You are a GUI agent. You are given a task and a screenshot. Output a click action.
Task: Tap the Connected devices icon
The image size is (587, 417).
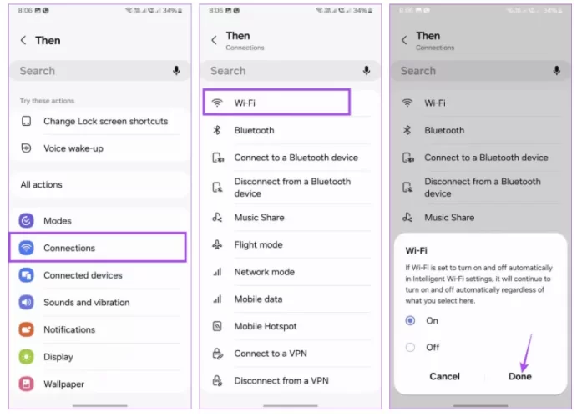tap(26, 275)
